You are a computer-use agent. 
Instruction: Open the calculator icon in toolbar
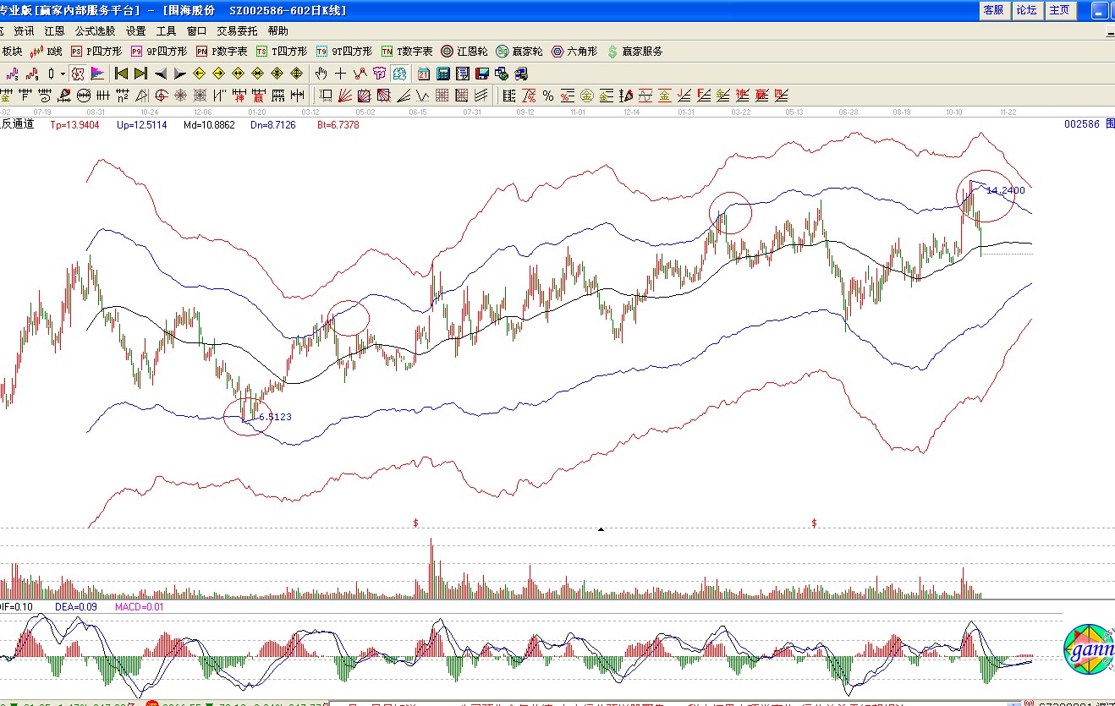point(442,74)
